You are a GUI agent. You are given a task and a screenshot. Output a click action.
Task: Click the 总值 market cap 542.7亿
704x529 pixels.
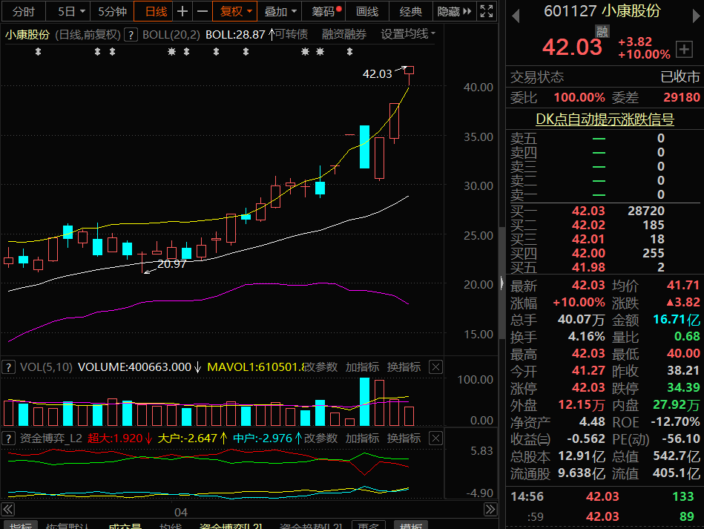click(677, 456)
